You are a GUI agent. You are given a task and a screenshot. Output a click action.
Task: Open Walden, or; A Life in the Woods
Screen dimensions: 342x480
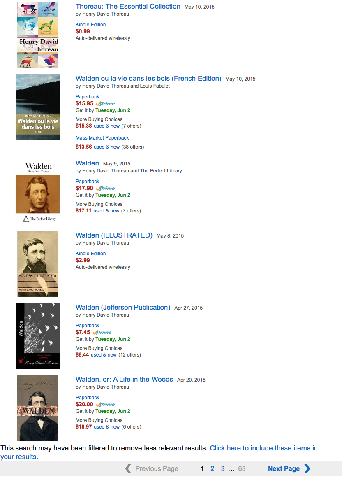(x=125, y=379)
